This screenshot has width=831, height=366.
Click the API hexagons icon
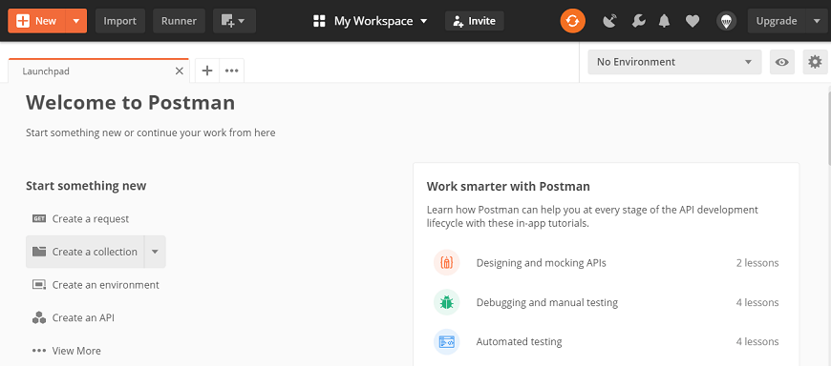[39, 318]
